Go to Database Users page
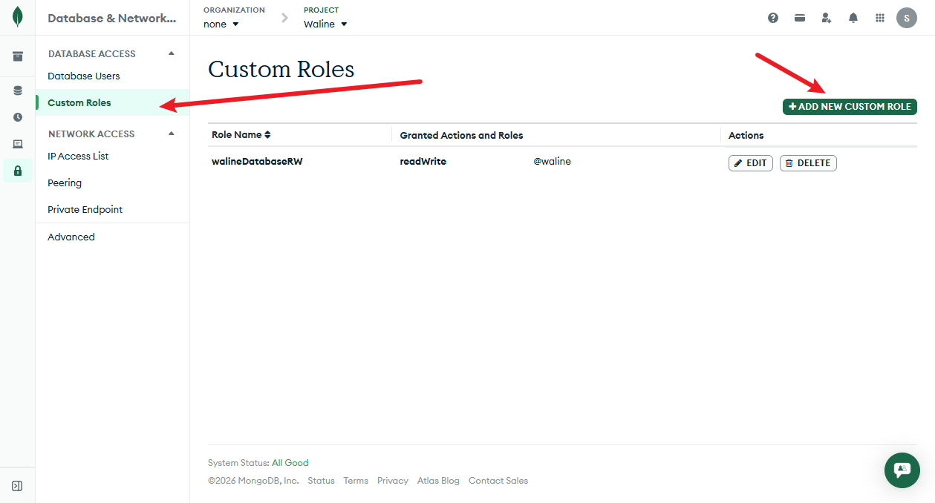 click(x=83, y=76)
